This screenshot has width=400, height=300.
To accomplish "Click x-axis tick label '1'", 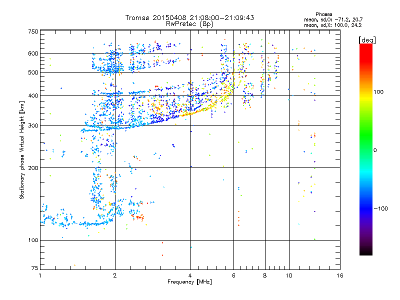I will 40,275.
